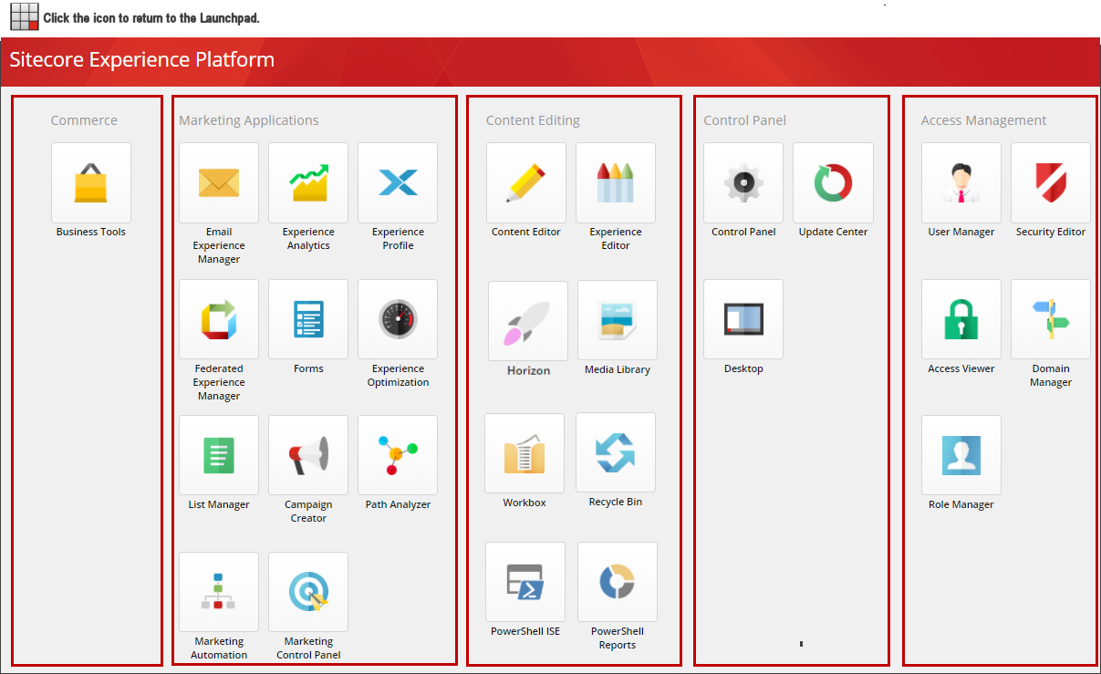This screenshot has width=1101, height=674.
Task: Open PowerShell Reports tile
Action: pyautogui.click(x=618, y=582)
